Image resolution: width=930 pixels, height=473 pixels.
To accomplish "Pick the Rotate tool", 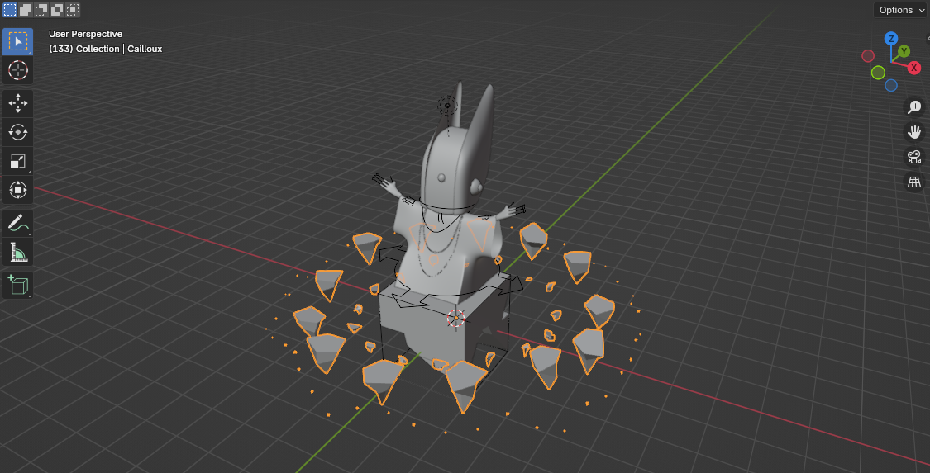I will (x=18, y=132).
